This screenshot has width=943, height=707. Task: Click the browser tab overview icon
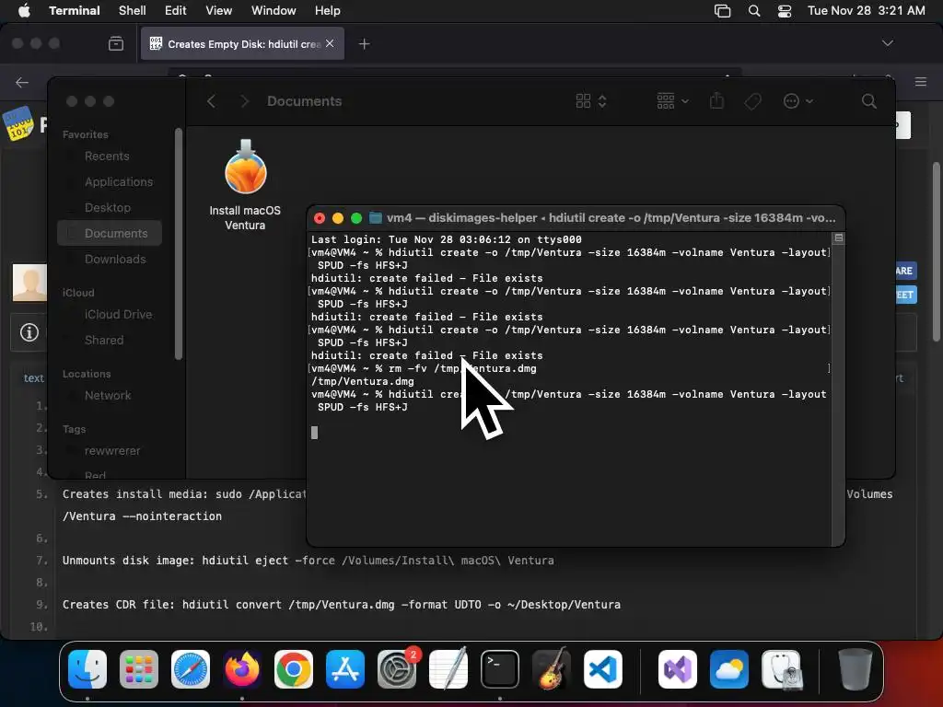pyautogui.click(x=116, y=43)
